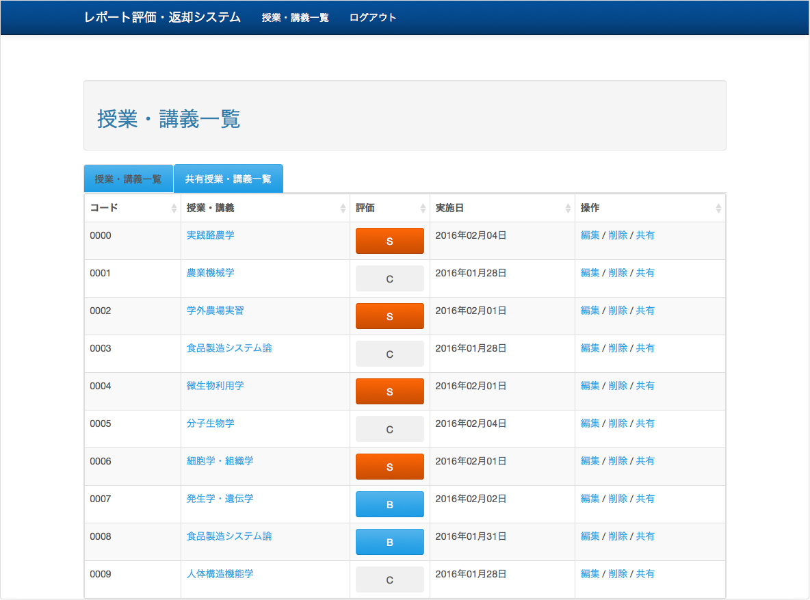This screenshot has height=600, width=810.
Task: Click the orange S grade button for 0000
Action: pos(389,241)
